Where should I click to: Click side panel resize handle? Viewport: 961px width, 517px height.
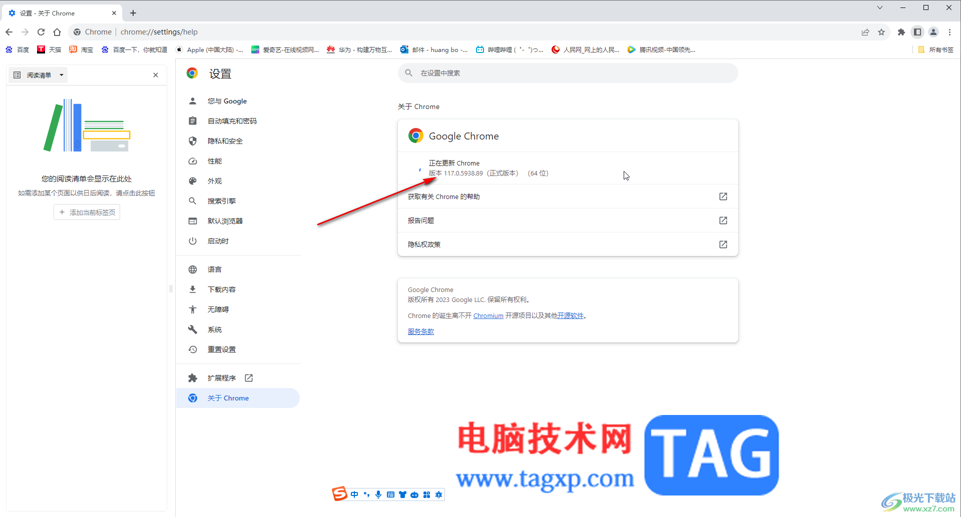point(171,288)
